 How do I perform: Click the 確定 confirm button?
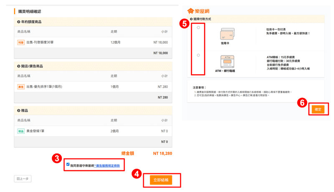click(318, 110)
